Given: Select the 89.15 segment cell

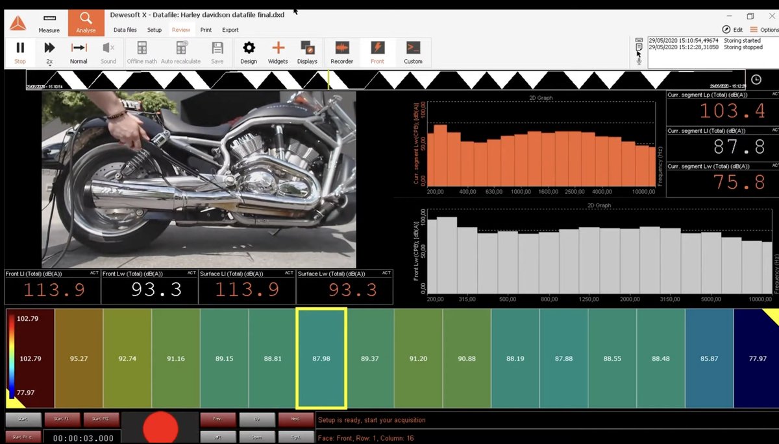Looking at the screenshot, I should coord(225,358).
